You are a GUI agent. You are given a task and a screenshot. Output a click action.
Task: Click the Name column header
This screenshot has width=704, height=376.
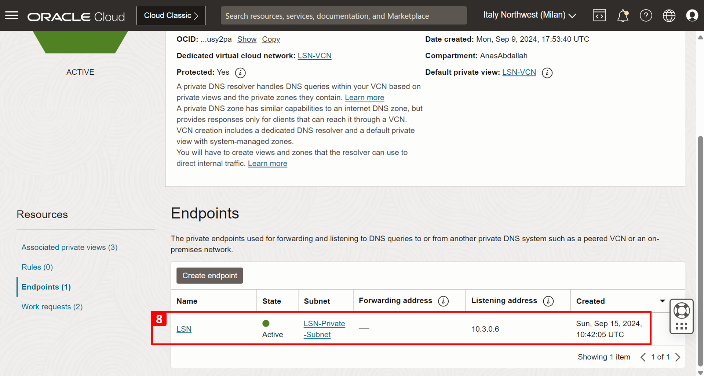[x=187, y=301]
